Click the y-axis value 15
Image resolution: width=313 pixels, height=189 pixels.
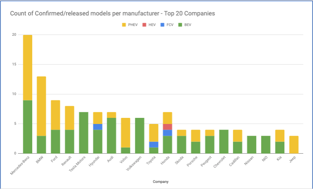pos(14,64)
